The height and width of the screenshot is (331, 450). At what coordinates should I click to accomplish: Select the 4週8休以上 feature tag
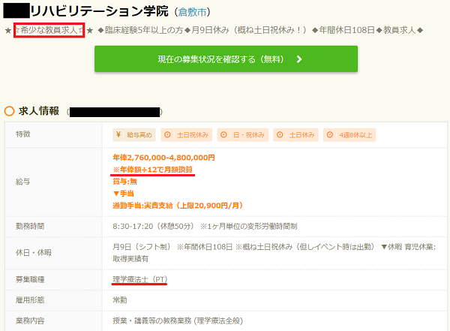pos(351,134)
